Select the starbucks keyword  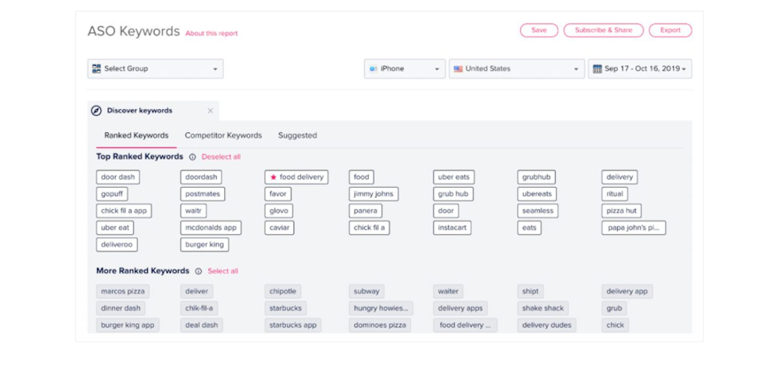click(x=286, y=309)
